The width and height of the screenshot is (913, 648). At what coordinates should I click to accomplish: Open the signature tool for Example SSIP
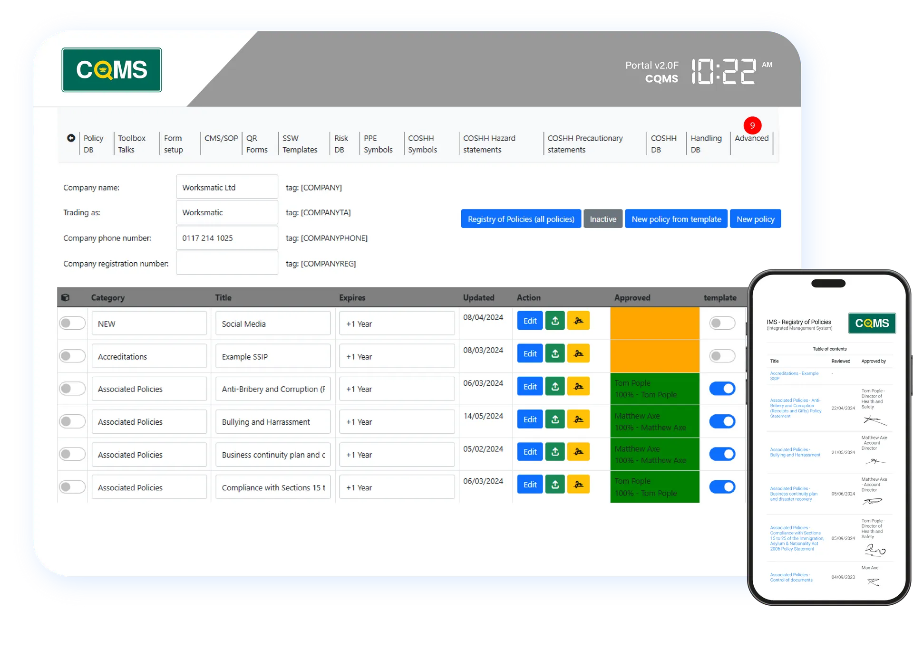pyautogui.click(x=579, y=353)
